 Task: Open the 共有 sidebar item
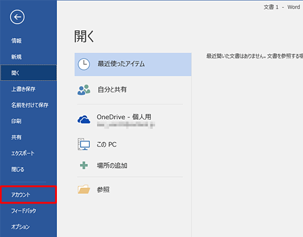[28, 137]
